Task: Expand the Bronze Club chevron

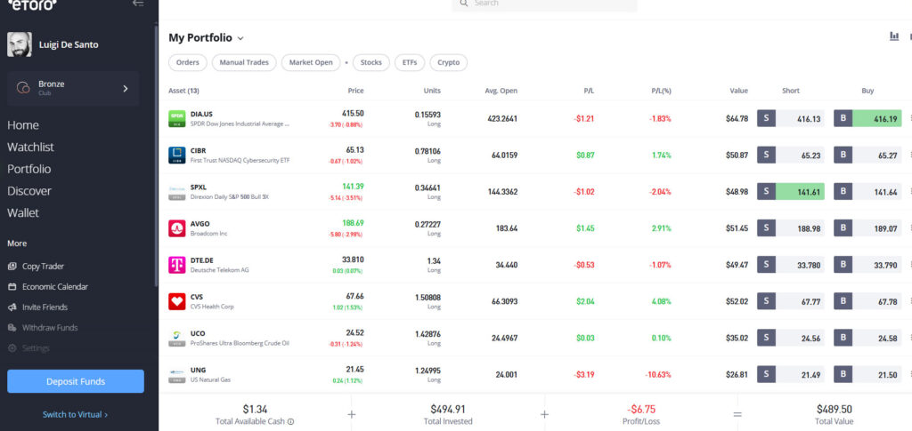Action: (x=126, y=89)
